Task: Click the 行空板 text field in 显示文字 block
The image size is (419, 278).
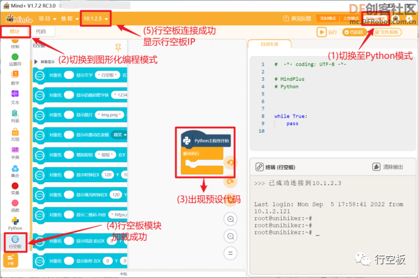Action: click(108, 75)
